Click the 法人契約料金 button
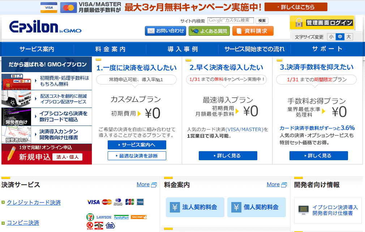 pyautogui.click(x=195, y=207)
